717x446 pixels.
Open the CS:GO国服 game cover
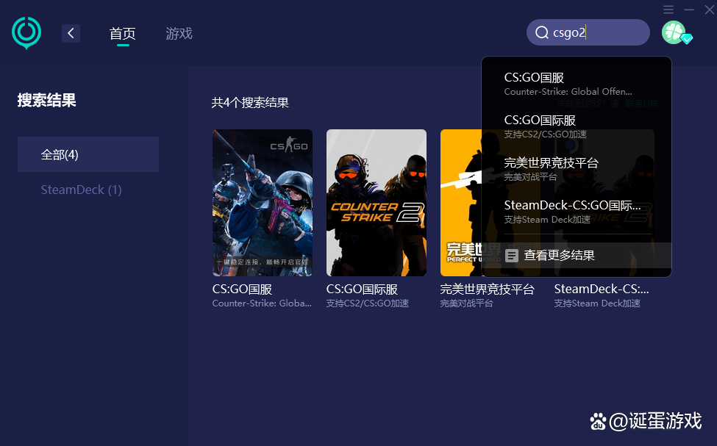click(x=262, y=202)
